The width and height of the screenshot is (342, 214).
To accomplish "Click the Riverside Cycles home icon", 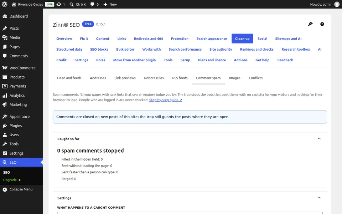I will [14, 4].
